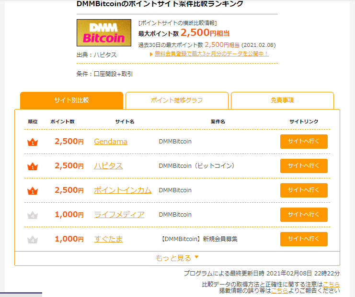Click the 案件名 column header
The image size is (355, 297).
coord(218,121)
